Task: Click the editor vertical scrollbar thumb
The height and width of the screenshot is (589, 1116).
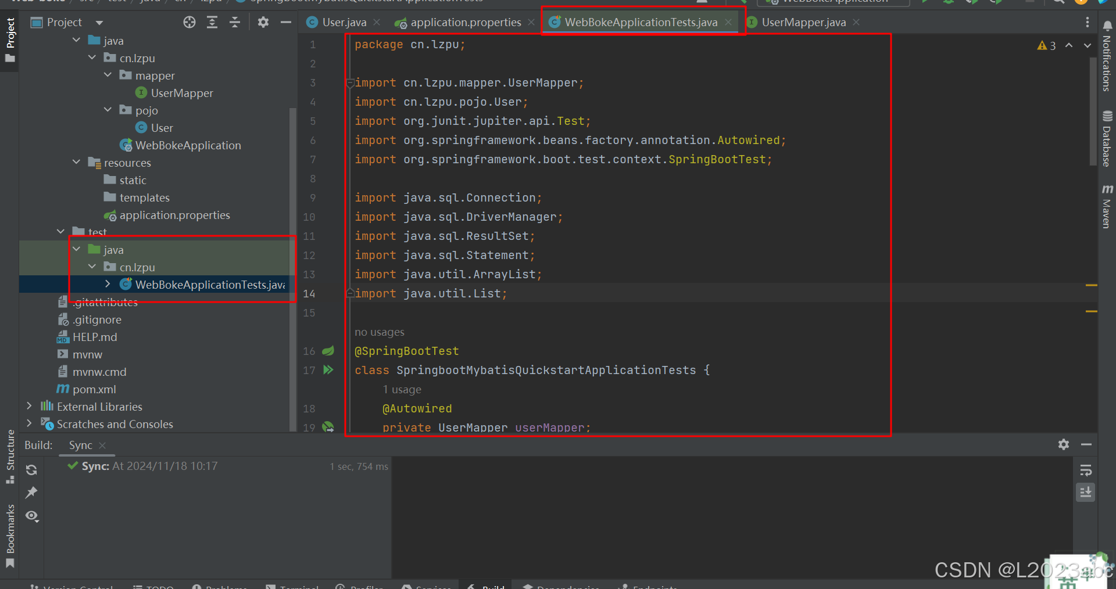Action: 1093,110
